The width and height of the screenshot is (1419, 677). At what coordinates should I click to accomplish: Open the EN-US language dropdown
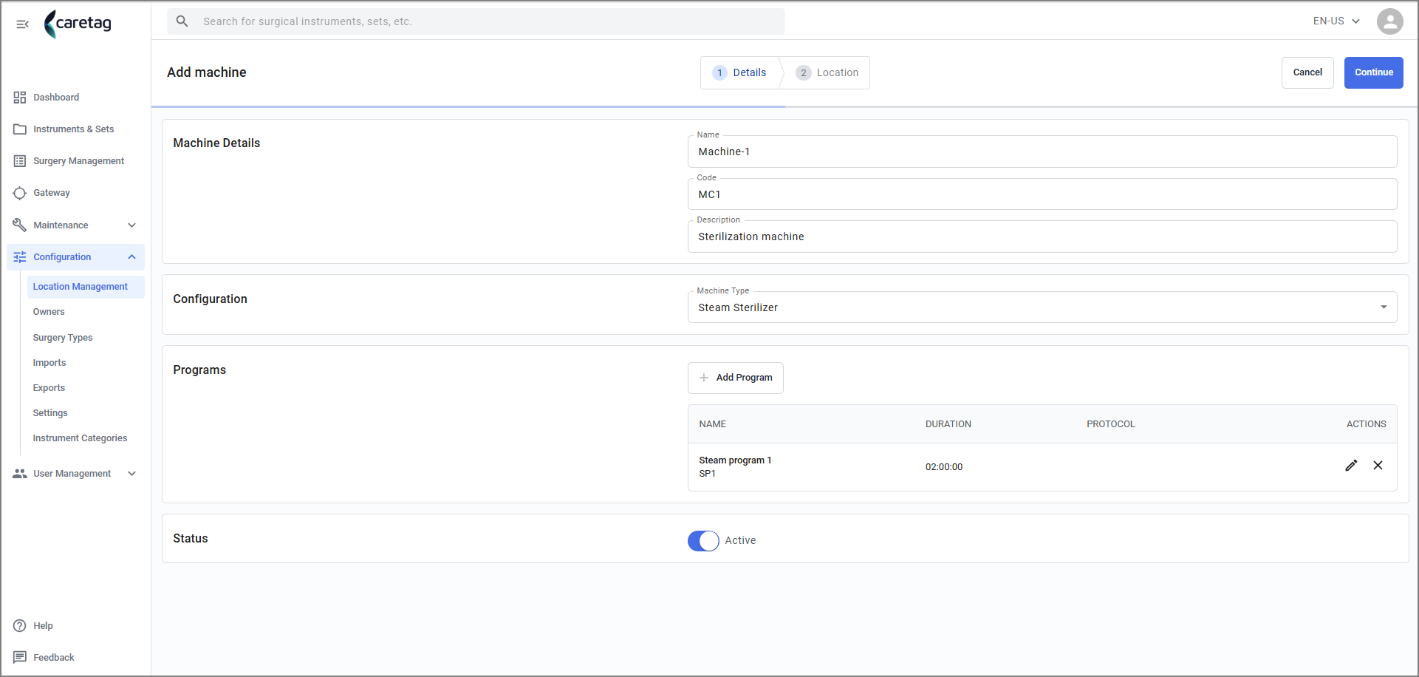tap(1336, 21)
